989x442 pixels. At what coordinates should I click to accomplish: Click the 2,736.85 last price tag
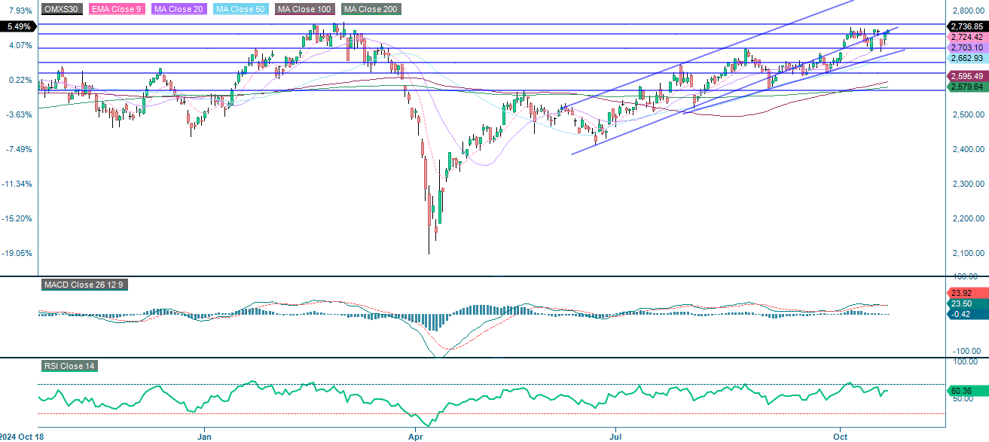pos(966,26)
